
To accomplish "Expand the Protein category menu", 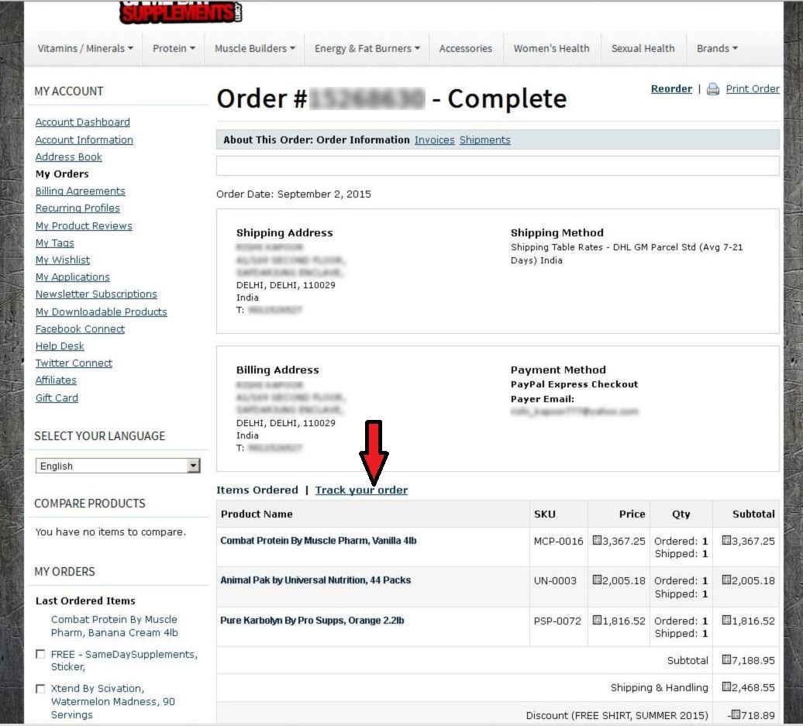I will [174, 49].
